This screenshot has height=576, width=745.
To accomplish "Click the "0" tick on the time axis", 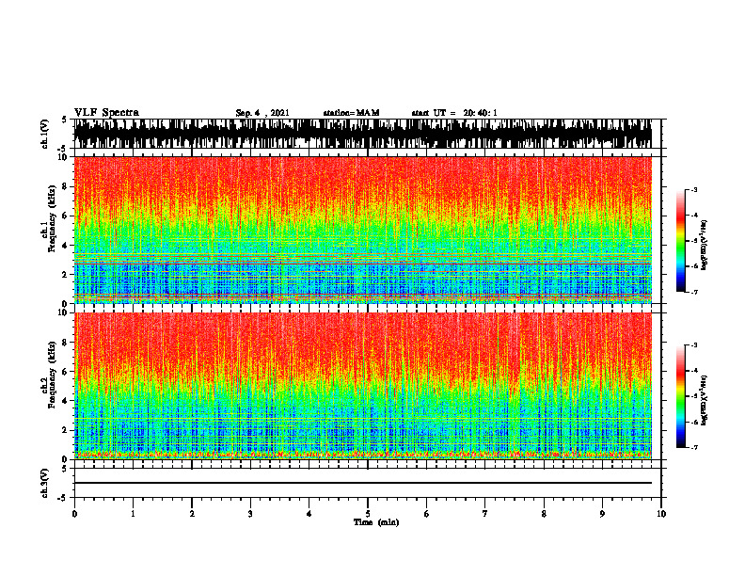I will [74, 514].
